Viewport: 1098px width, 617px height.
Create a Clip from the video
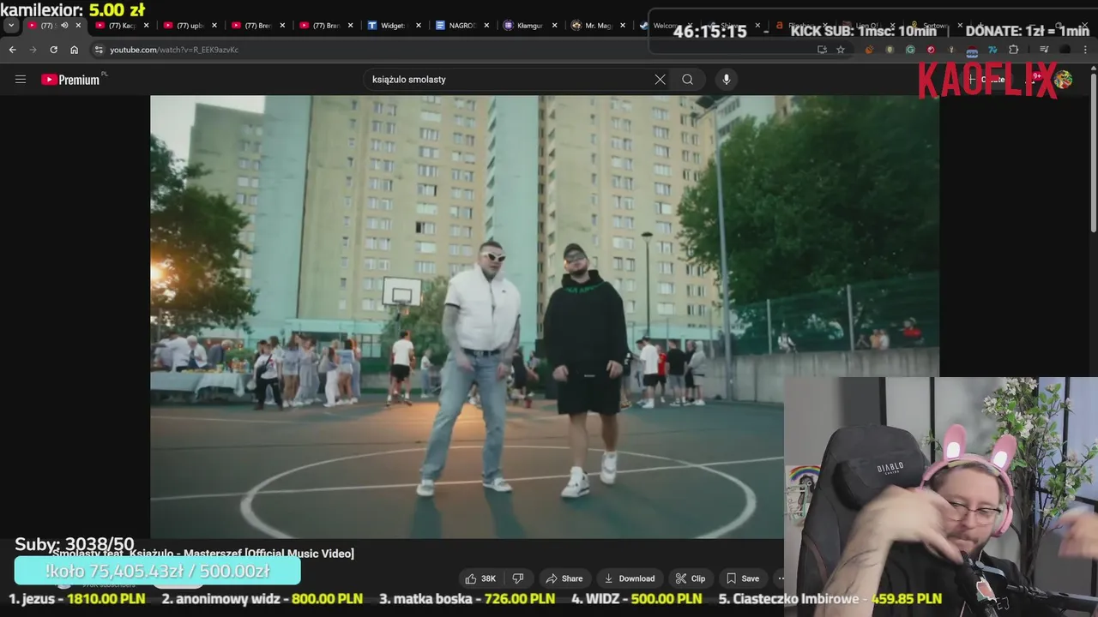[x=690, y=578]
